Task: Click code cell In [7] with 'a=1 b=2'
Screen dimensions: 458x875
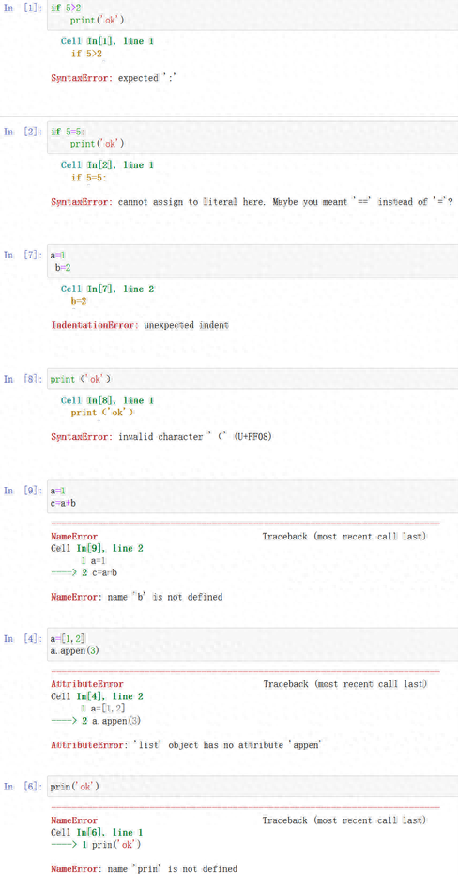Action: pyautogui.click(x=252, y=261)
